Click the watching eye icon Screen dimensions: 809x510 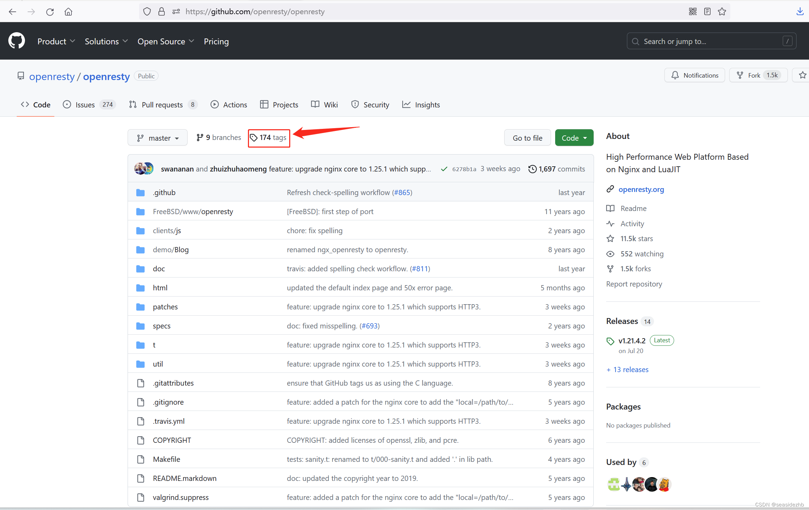(610, 254)
